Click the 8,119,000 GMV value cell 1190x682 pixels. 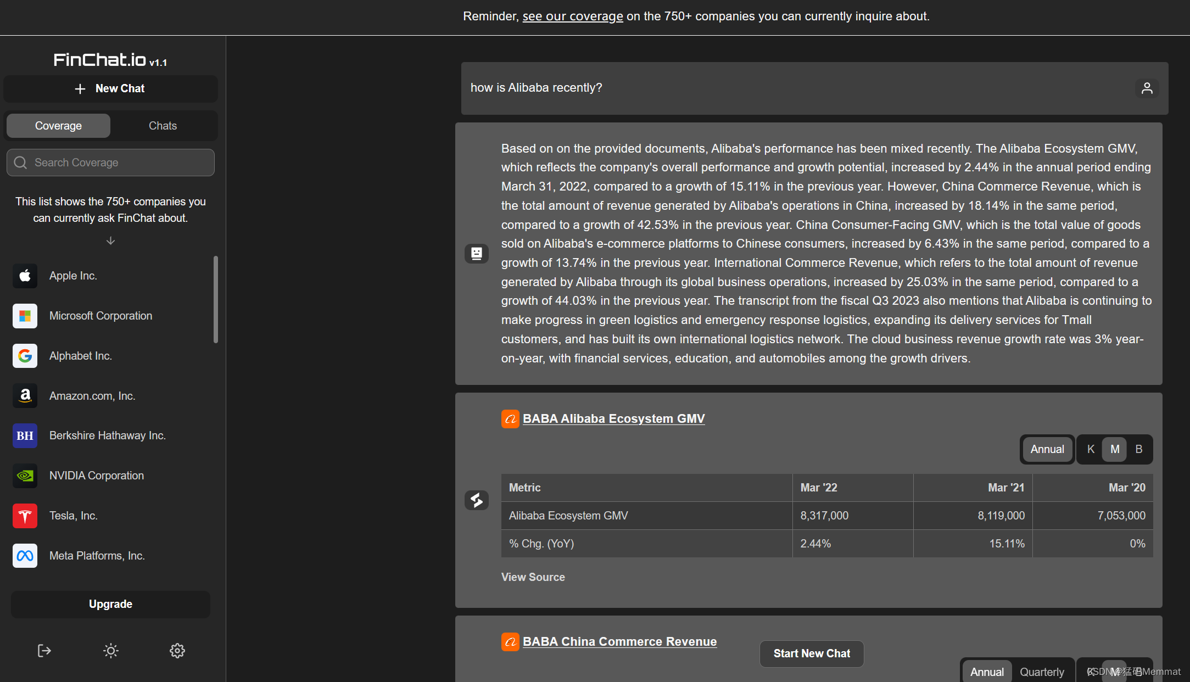pyautogui.click(x=973, y=516)
